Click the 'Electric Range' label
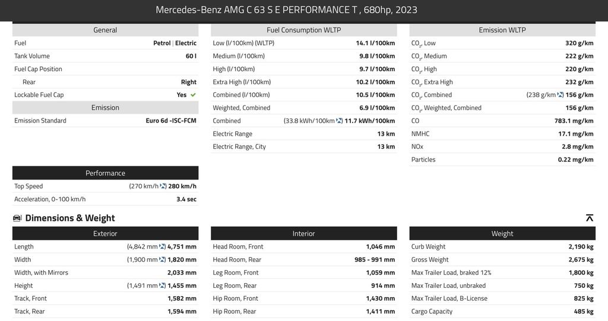The width and height of the screenshot is (608, 321). click(232, 134)
